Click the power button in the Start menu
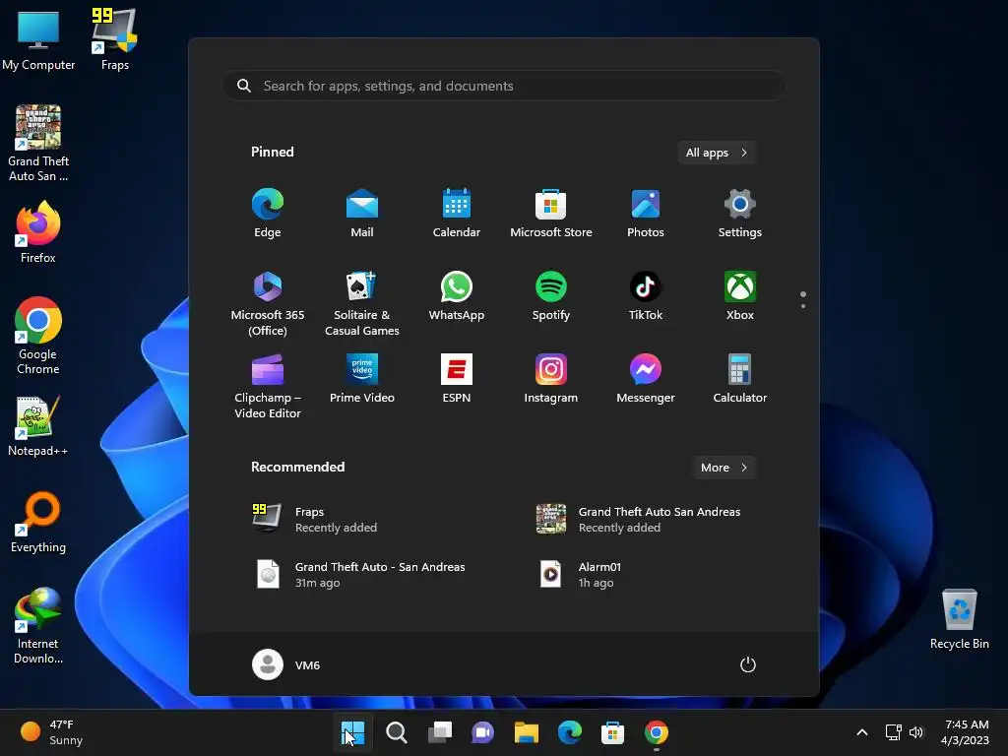Viewport: 1008px width, 756px height. [748, 664]
